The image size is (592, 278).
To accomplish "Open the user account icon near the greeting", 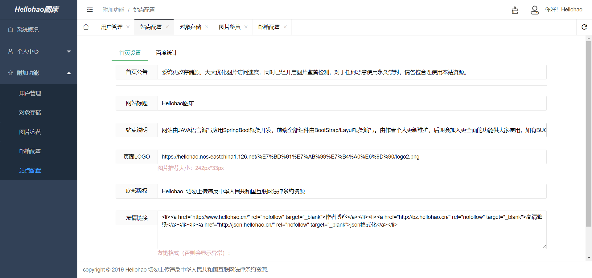I will [535, 10].
